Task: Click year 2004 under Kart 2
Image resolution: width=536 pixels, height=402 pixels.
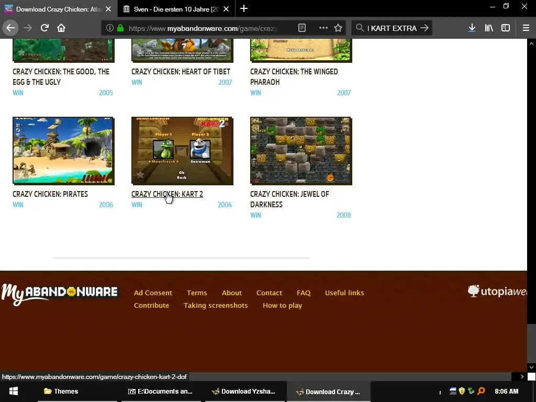Action: click(x=225, y=205)
